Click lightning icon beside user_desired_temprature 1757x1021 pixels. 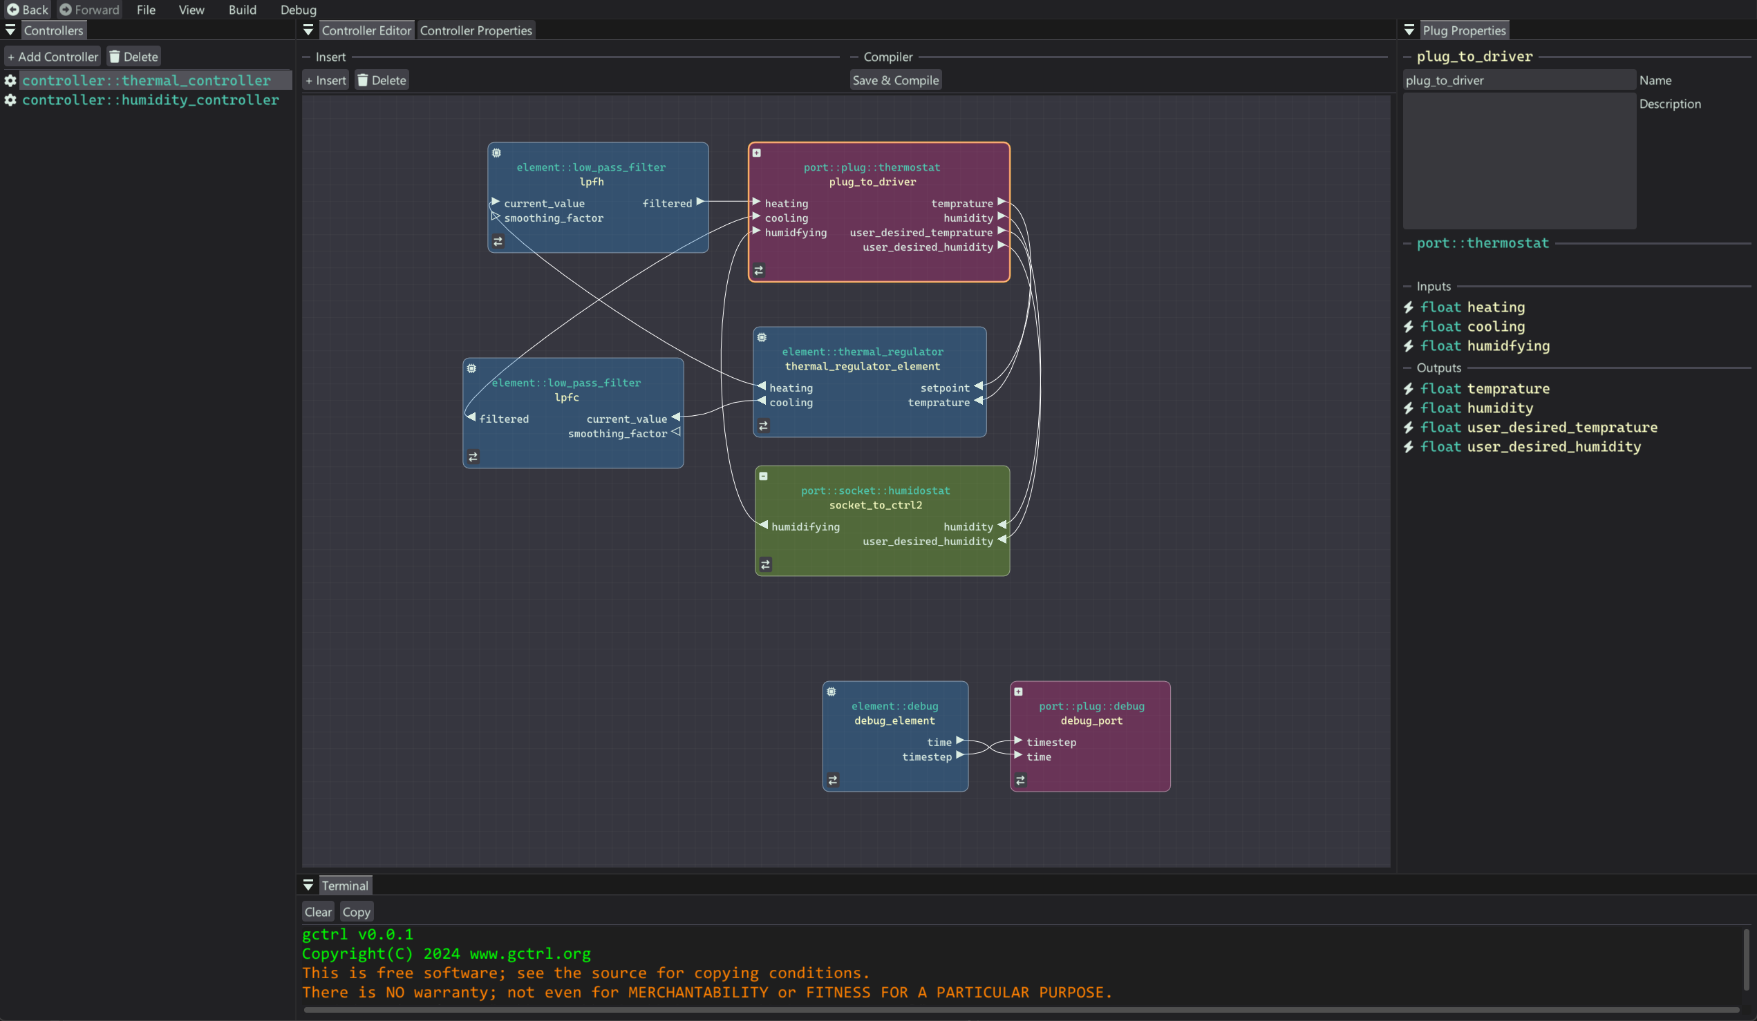pyautogui.click(x=1409, y=428)
